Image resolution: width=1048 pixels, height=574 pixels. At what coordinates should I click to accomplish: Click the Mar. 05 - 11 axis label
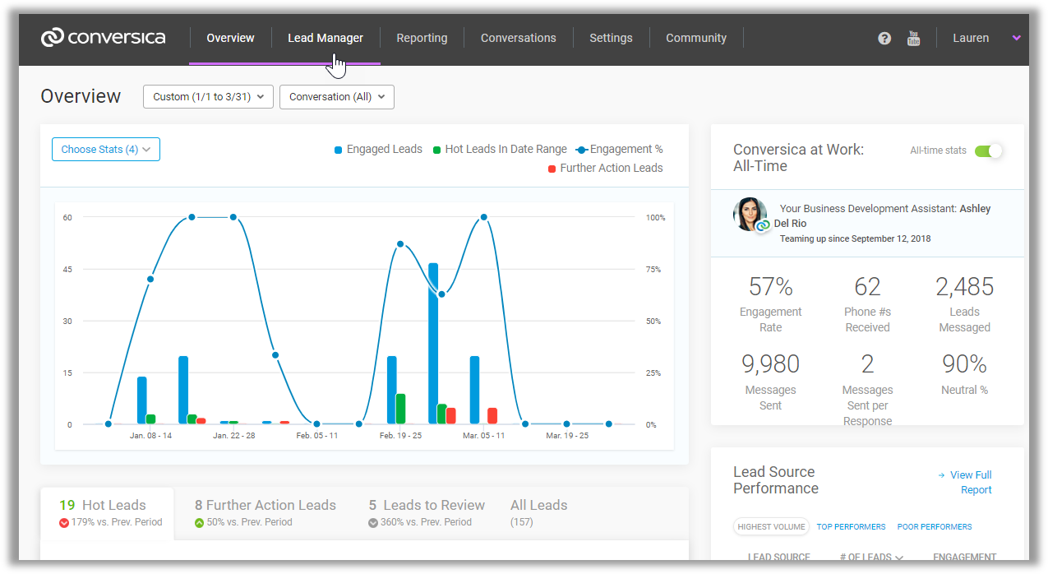tap(483, 435)
